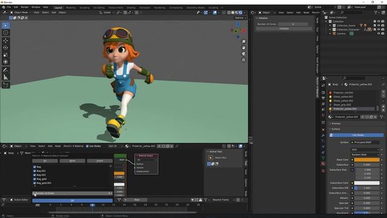
Task: Activate the Transform tool
Action: pos(5,62)
